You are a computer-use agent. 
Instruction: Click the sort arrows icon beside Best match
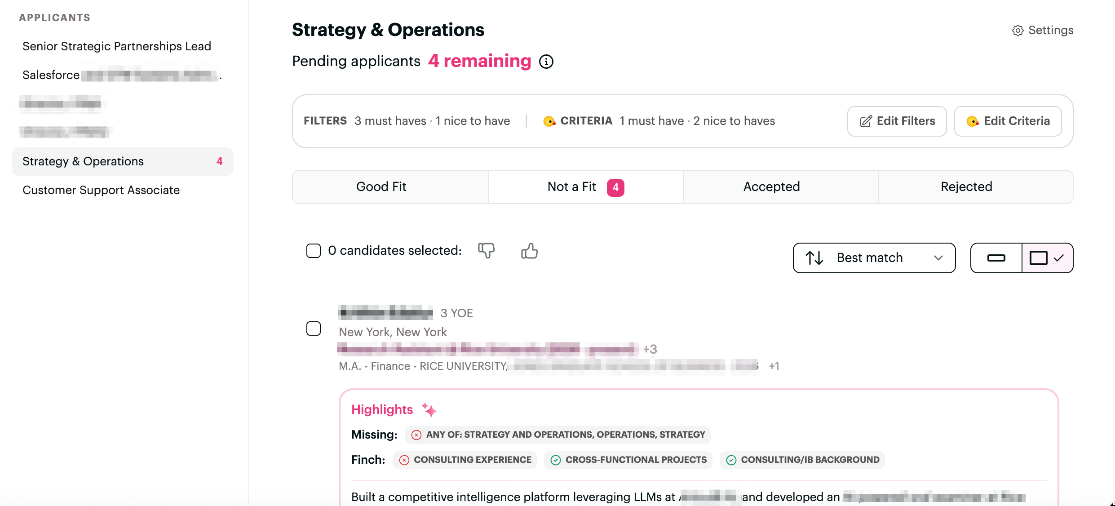(814, 258)
